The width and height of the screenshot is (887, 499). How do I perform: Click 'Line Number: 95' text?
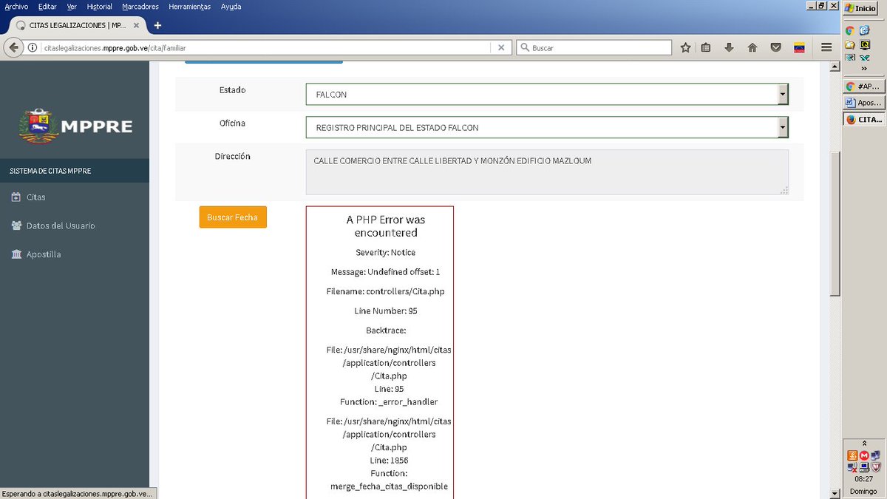pos(386,310)
